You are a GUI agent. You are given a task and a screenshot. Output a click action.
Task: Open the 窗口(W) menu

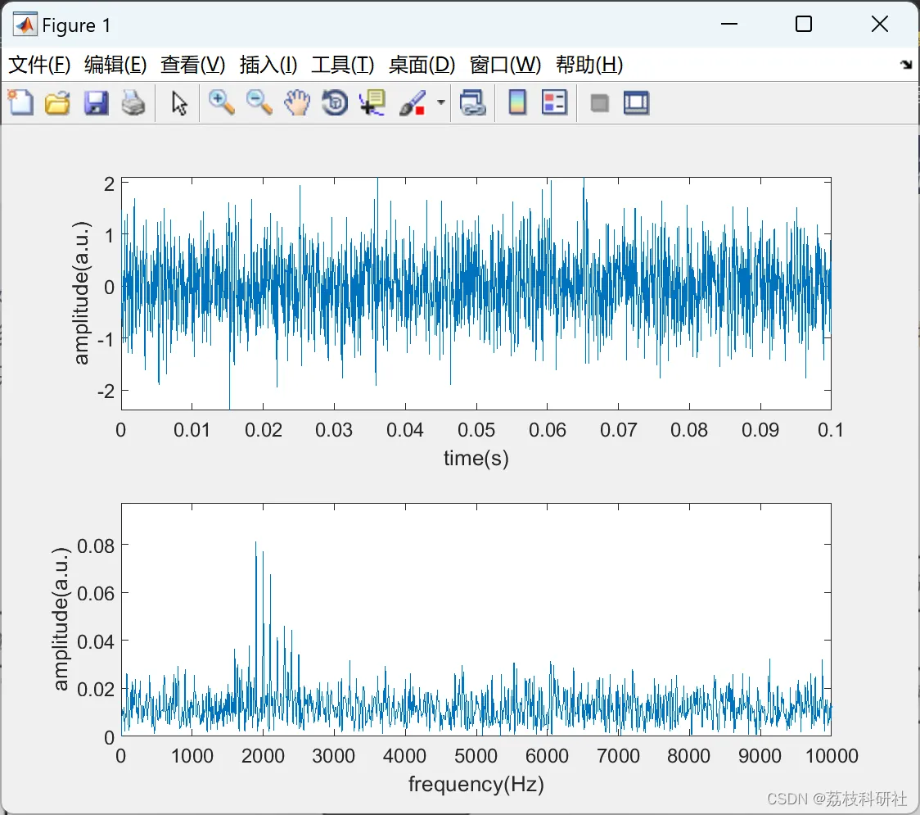(x=505, y=65)
